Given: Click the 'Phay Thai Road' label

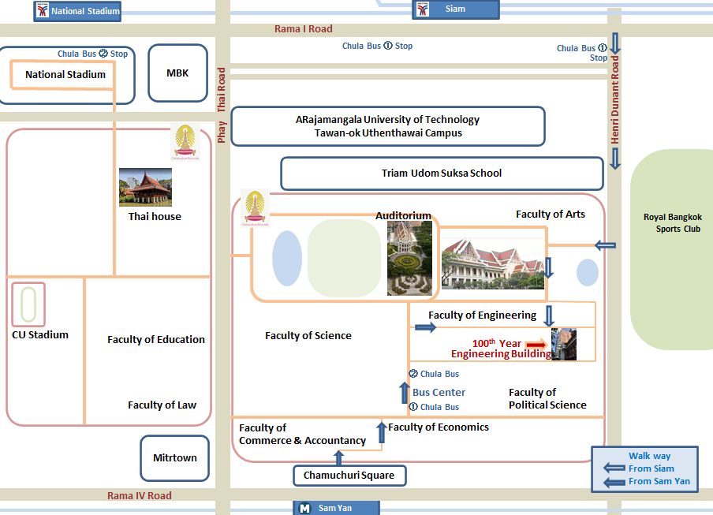Looking at the screenshot, I should click(x=222, y=106).
